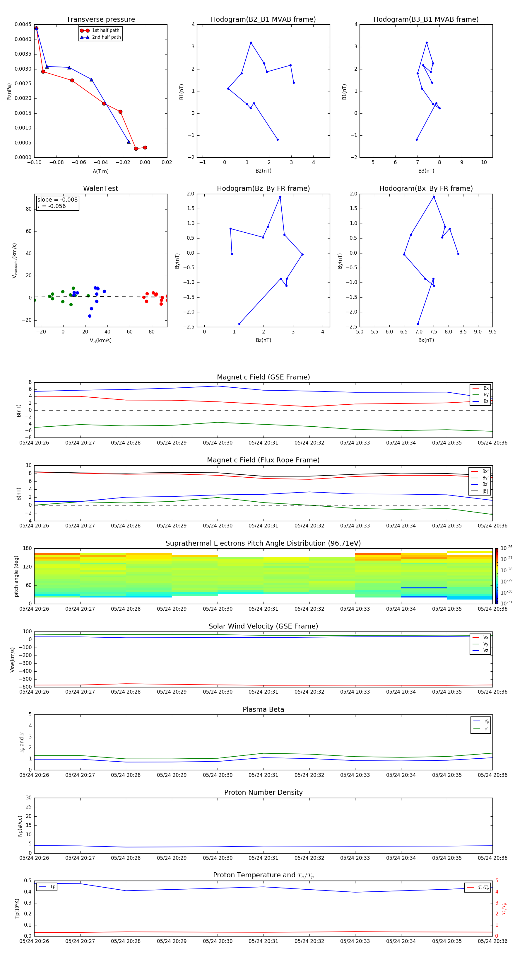527x967 pixels.
Task: Click "05/24 20:35" tick under Proton Temperature plot
Action: pos(447,941)
